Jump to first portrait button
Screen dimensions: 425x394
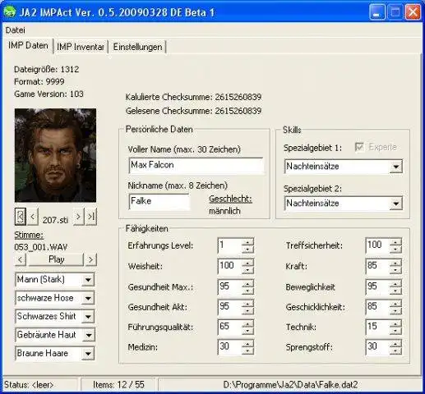[21, 217]
